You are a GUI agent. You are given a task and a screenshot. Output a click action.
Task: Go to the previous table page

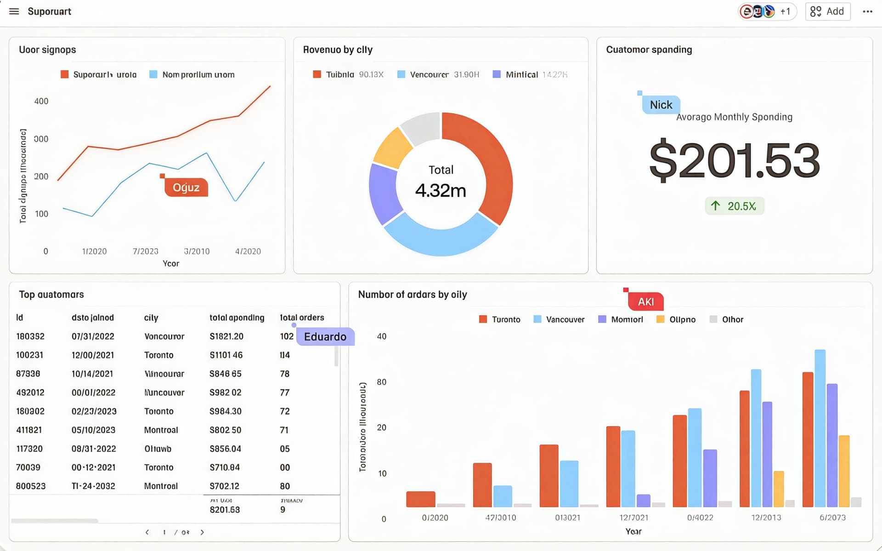coord(147,532)
